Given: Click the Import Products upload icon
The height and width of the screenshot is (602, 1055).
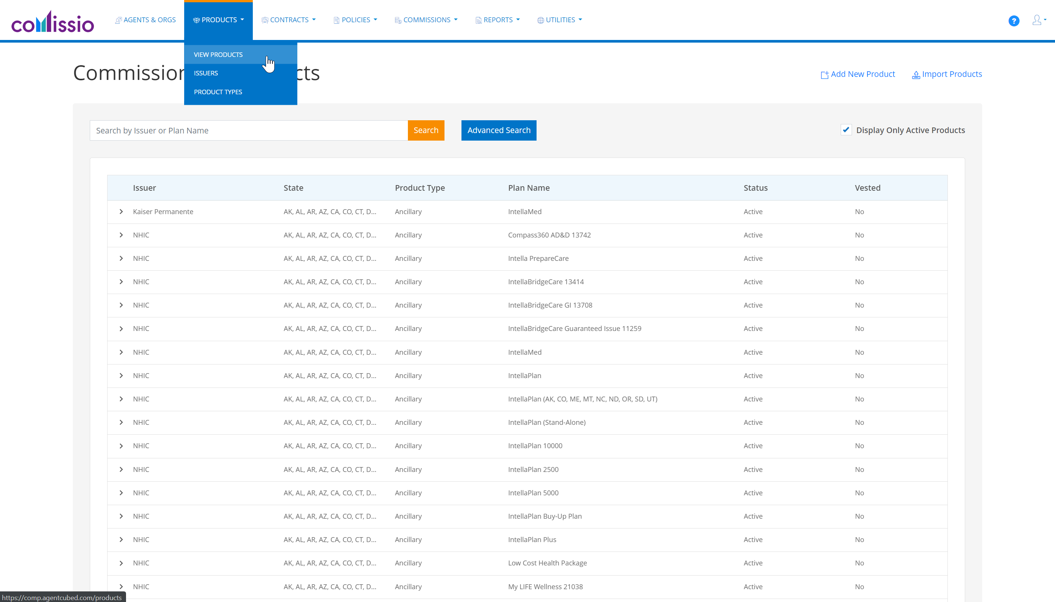Looking at the screenshot, I should [916, 75].
